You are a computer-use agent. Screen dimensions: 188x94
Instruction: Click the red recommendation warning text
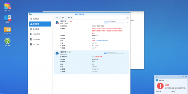[107, 31]
